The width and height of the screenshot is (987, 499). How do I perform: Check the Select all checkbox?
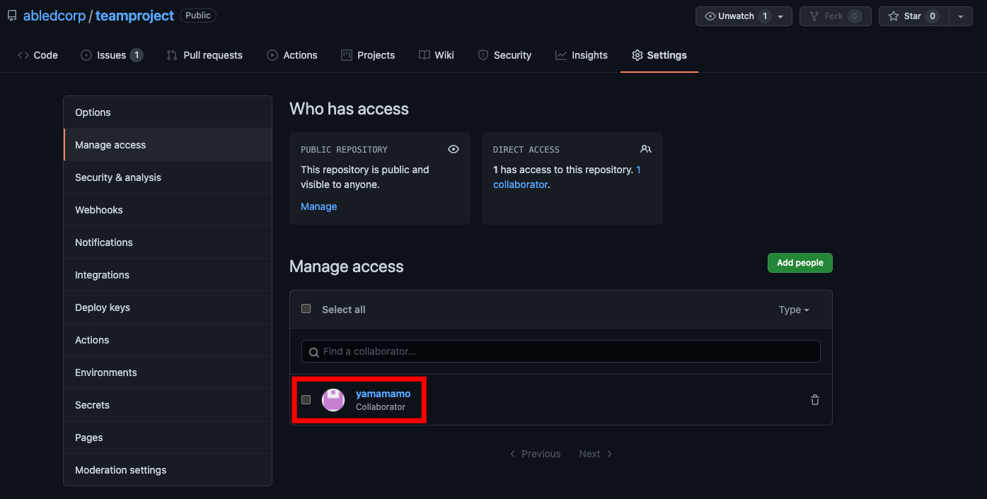306,309
